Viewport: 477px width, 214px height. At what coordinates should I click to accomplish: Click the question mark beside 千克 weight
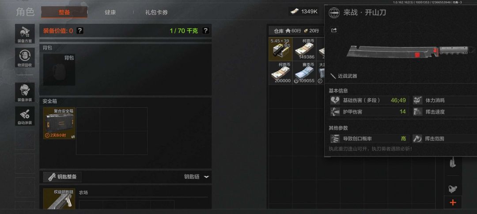click(206, 31)
